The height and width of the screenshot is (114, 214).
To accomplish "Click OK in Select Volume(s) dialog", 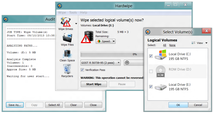I will click(x=178, y=105).
